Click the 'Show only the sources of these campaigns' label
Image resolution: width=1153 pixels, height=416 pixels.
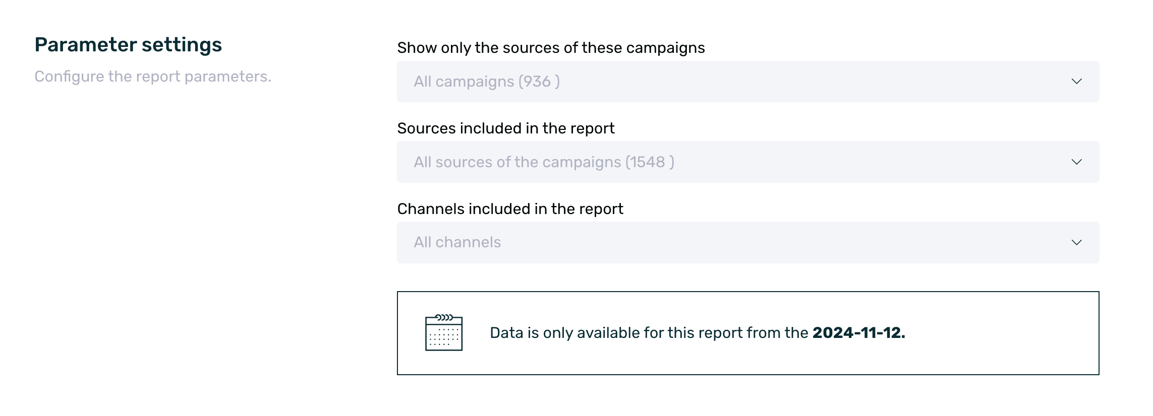pyautogui.click(x=551, y=48)
